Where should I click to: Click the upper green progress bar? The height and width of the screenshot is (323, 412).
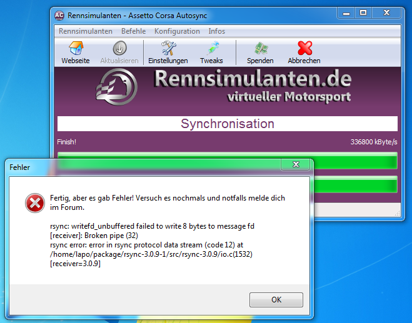point(227,161)
